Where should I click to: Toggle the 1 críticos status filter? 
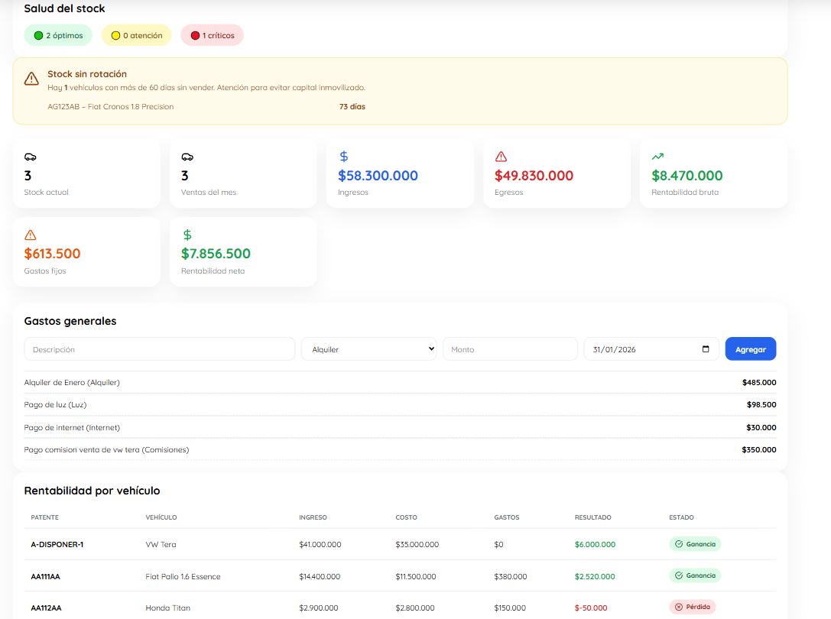(212, 34)
